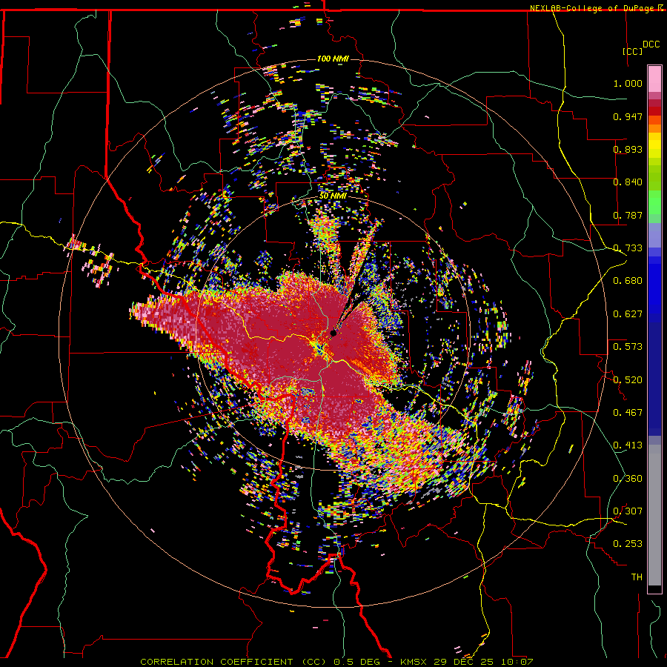Click the 0.787 legend value
Viewport: 667px width, 667px height.
[628, 215]
